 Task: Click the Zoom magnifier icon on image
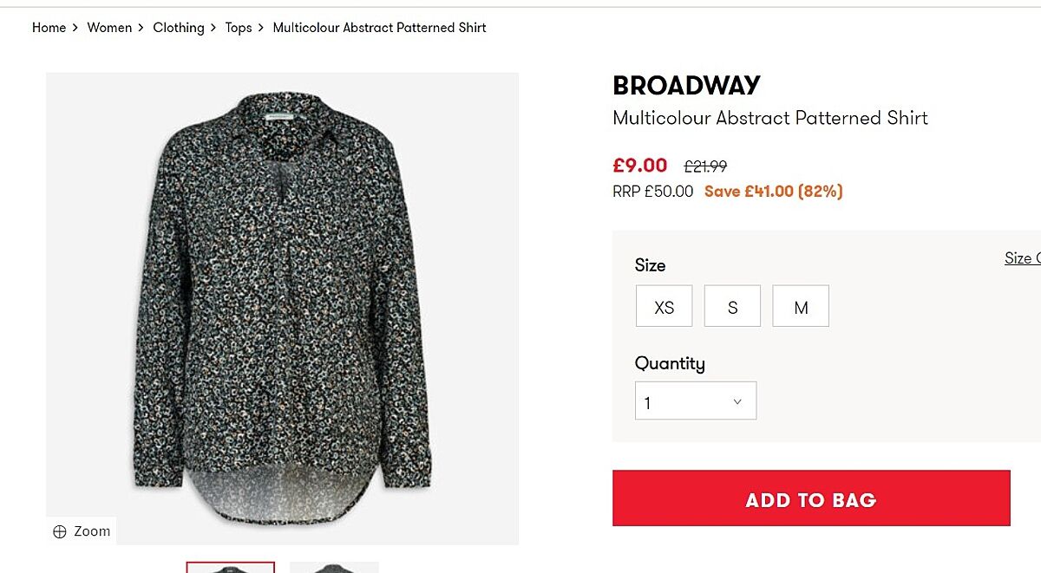pyautogui.click(x=60, y=532)
